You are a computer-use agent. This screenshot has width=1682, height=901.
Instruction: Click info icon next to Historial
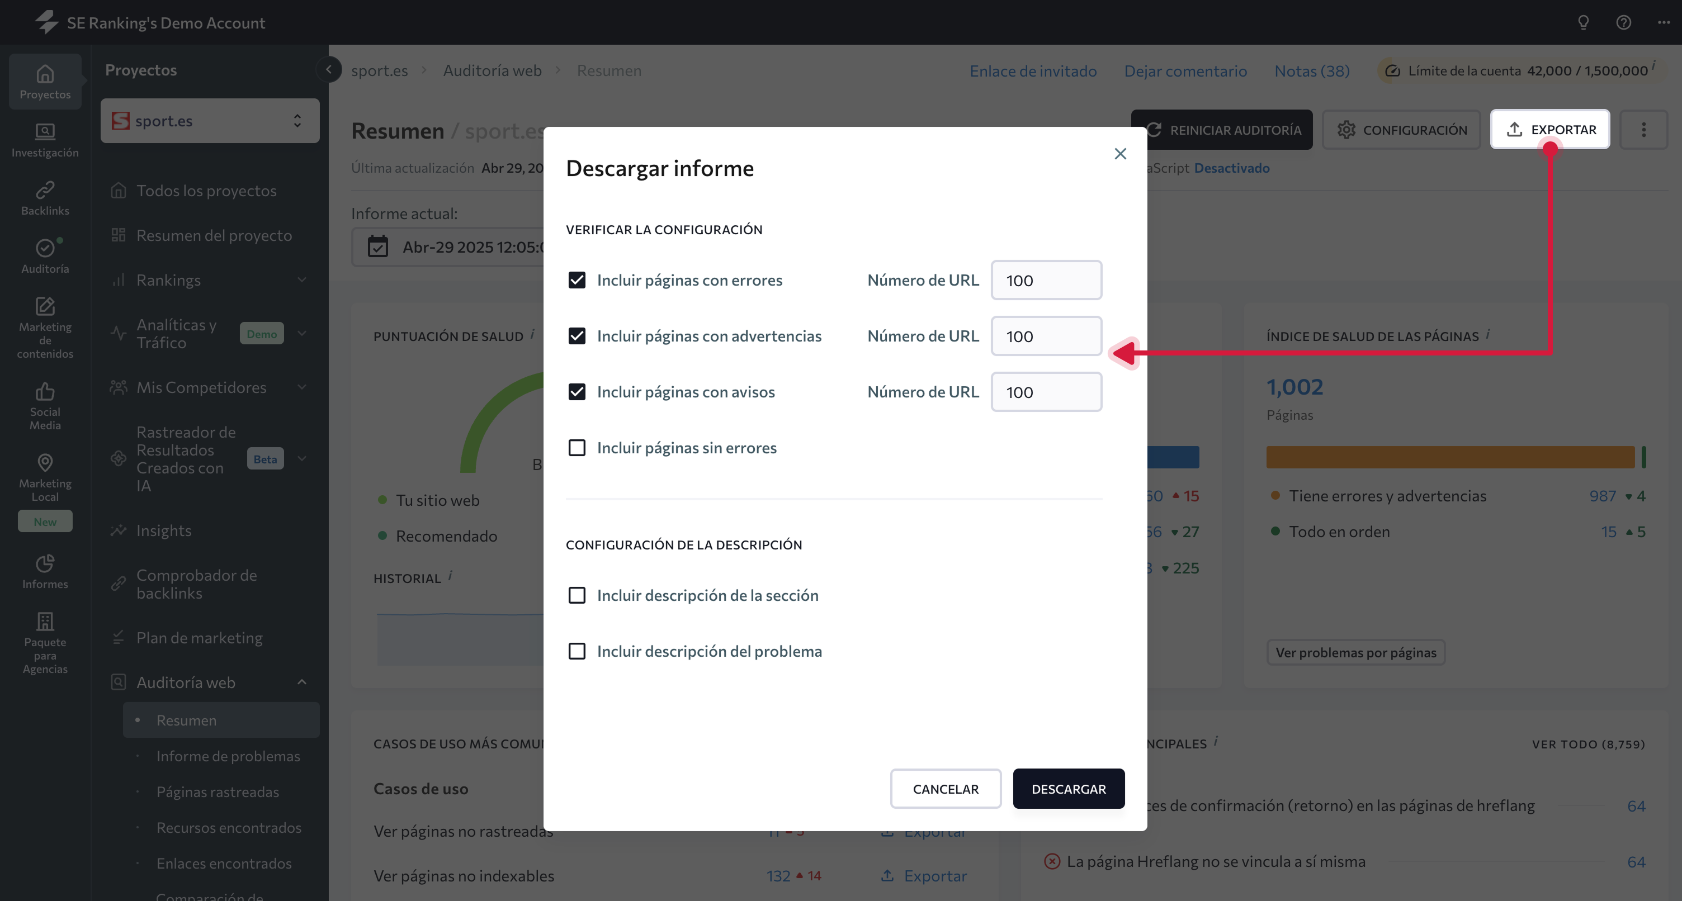451,576
